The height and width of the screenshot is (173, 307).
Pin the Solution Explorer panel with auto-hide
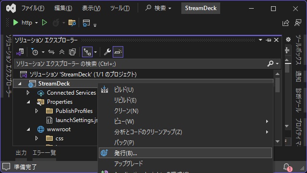click(x=269, y=40)
